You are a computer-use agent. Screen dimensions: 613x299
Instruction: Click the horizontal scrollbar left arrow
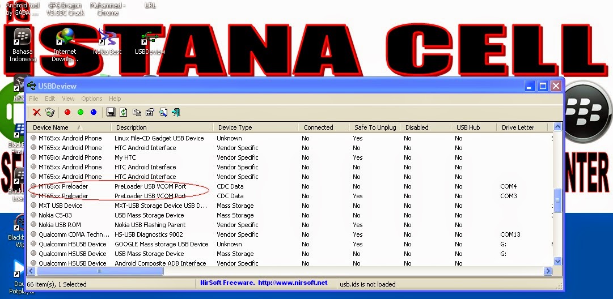click(31, 271)
